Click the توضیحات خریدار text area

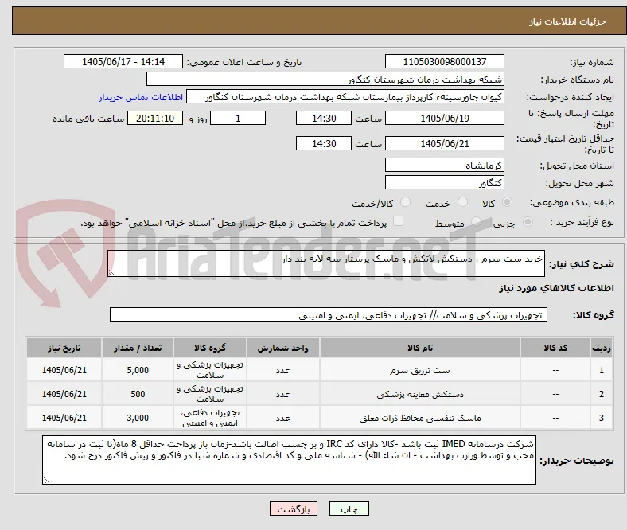coord(289,460)
